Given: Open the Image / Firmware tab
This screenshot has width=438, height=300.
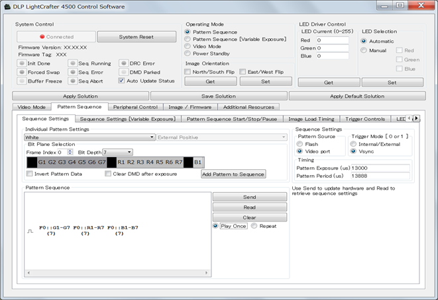Looking at the screenshot, I should [x=190, y=107].
